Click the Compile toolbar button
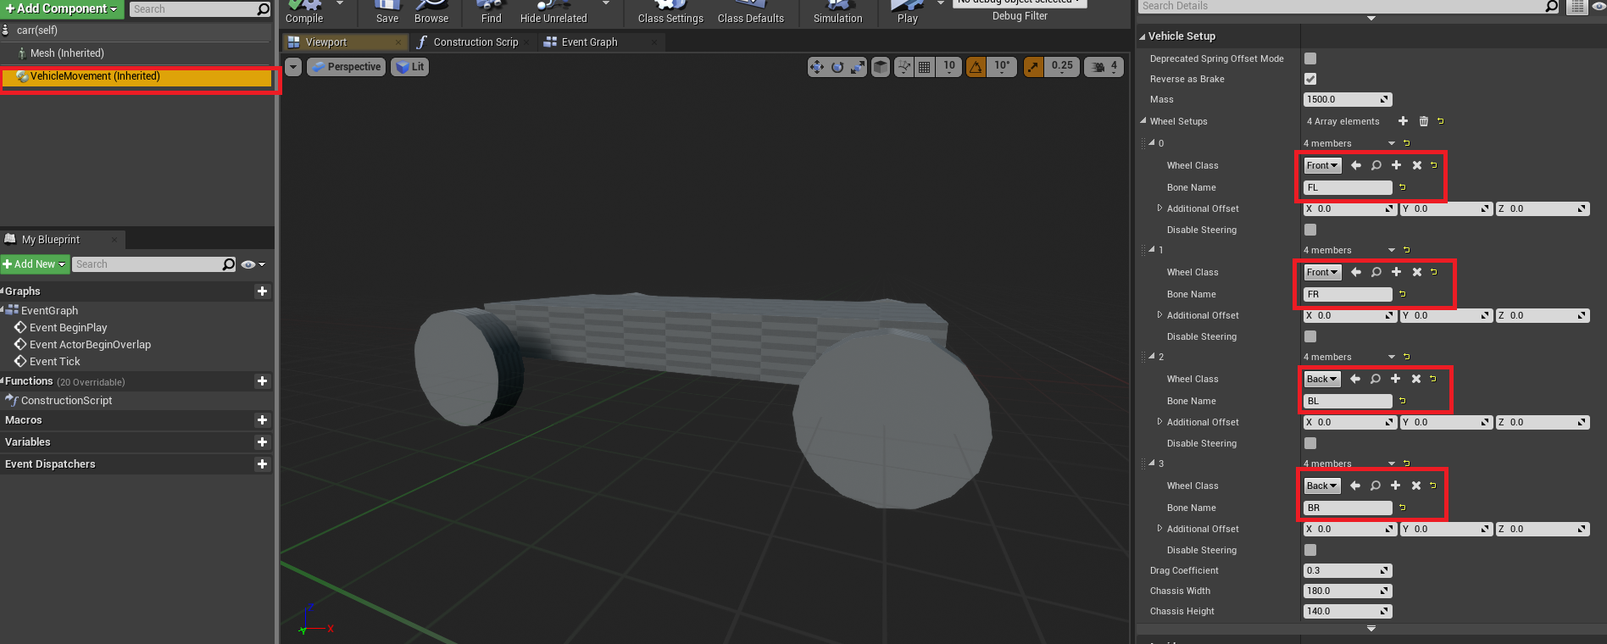Screen dimensions: 1607x644 point(304,13)
